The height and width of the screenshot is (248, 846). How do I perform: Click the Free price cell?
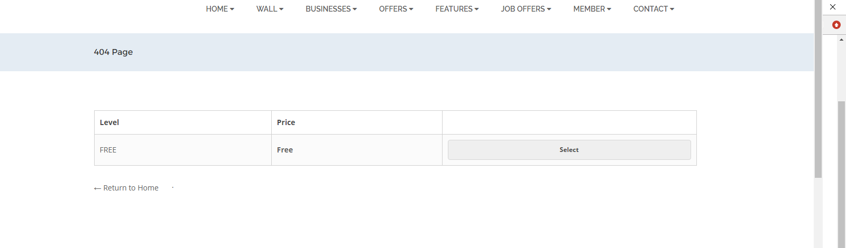point(285,150)
